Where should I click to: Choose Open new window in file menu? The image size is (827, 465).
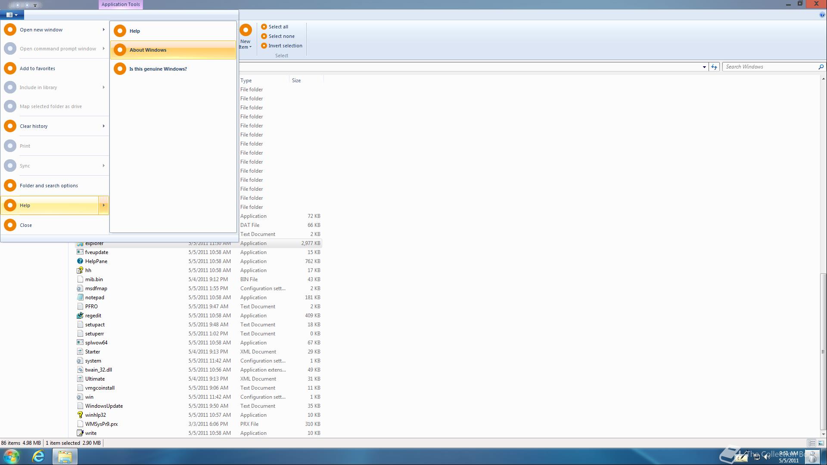click(x=55, y=30)
